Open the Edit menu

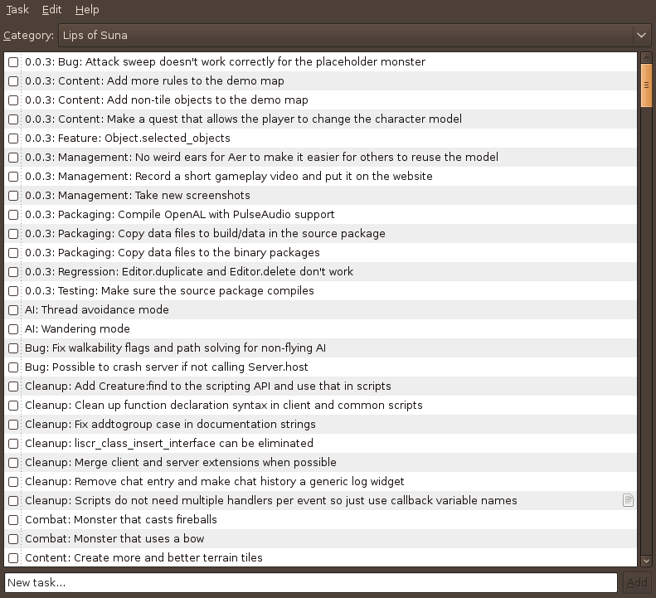pos(52,10)
